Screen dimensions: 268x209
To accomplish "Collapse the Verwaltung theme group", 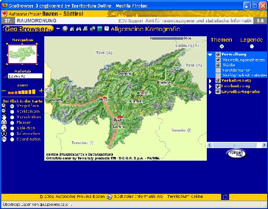I will 210,55.
